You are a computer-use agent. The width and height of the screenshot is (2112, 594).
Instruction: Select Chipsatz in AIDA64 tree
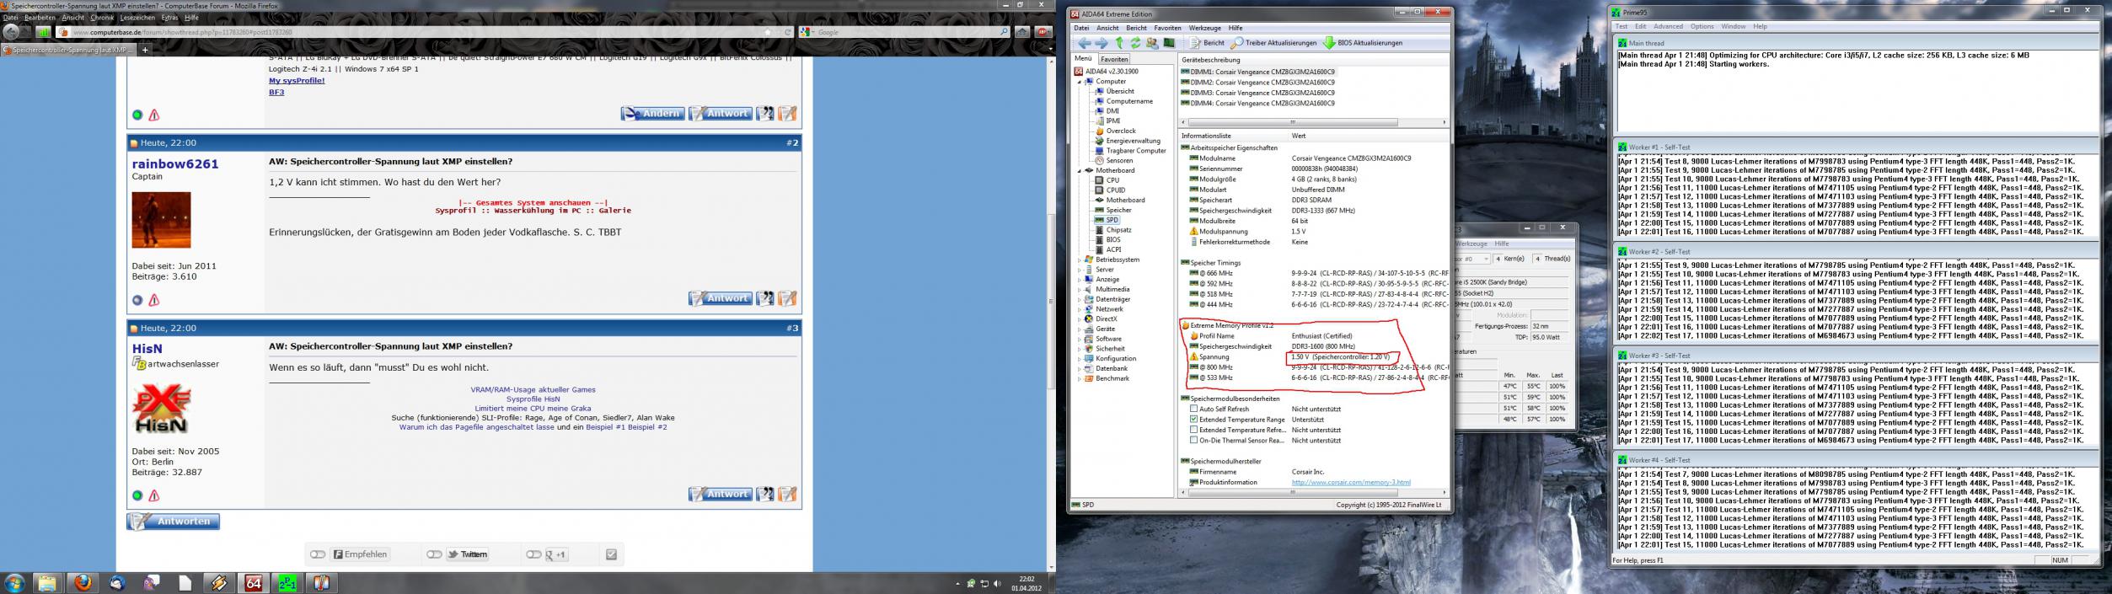(x=1112, y=230)
